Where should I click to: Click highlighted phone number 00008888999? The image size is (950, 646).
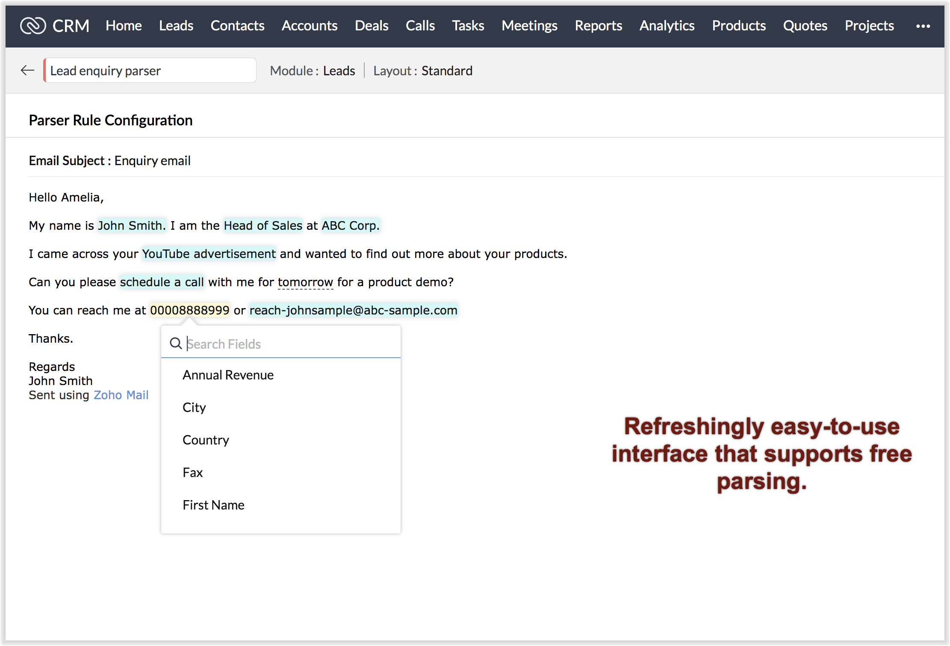click(x=189, y=310)
